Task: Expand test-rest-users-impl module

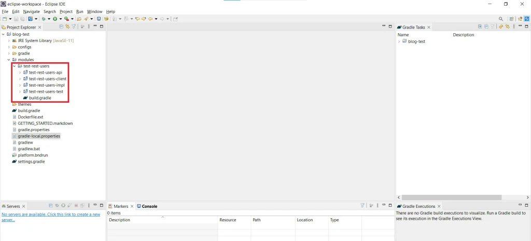Action: coord(20,85)
